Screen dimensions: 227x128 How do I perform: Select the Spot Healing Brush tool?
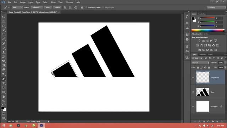coord(4,43)
